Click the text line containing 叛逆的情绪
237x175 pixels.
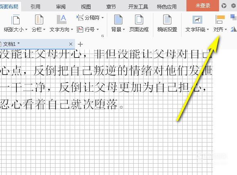(x=106, y=70)
